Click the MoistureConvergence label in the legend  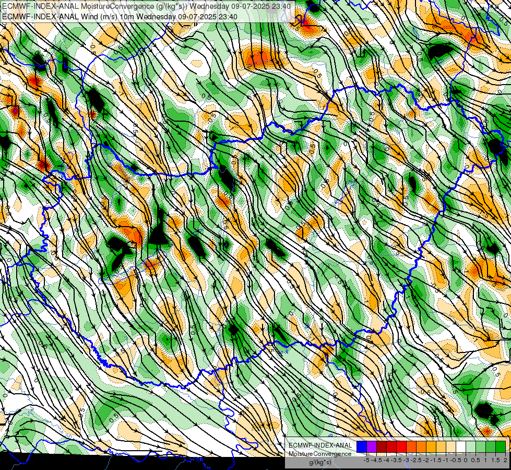click(x=320, y=454)
